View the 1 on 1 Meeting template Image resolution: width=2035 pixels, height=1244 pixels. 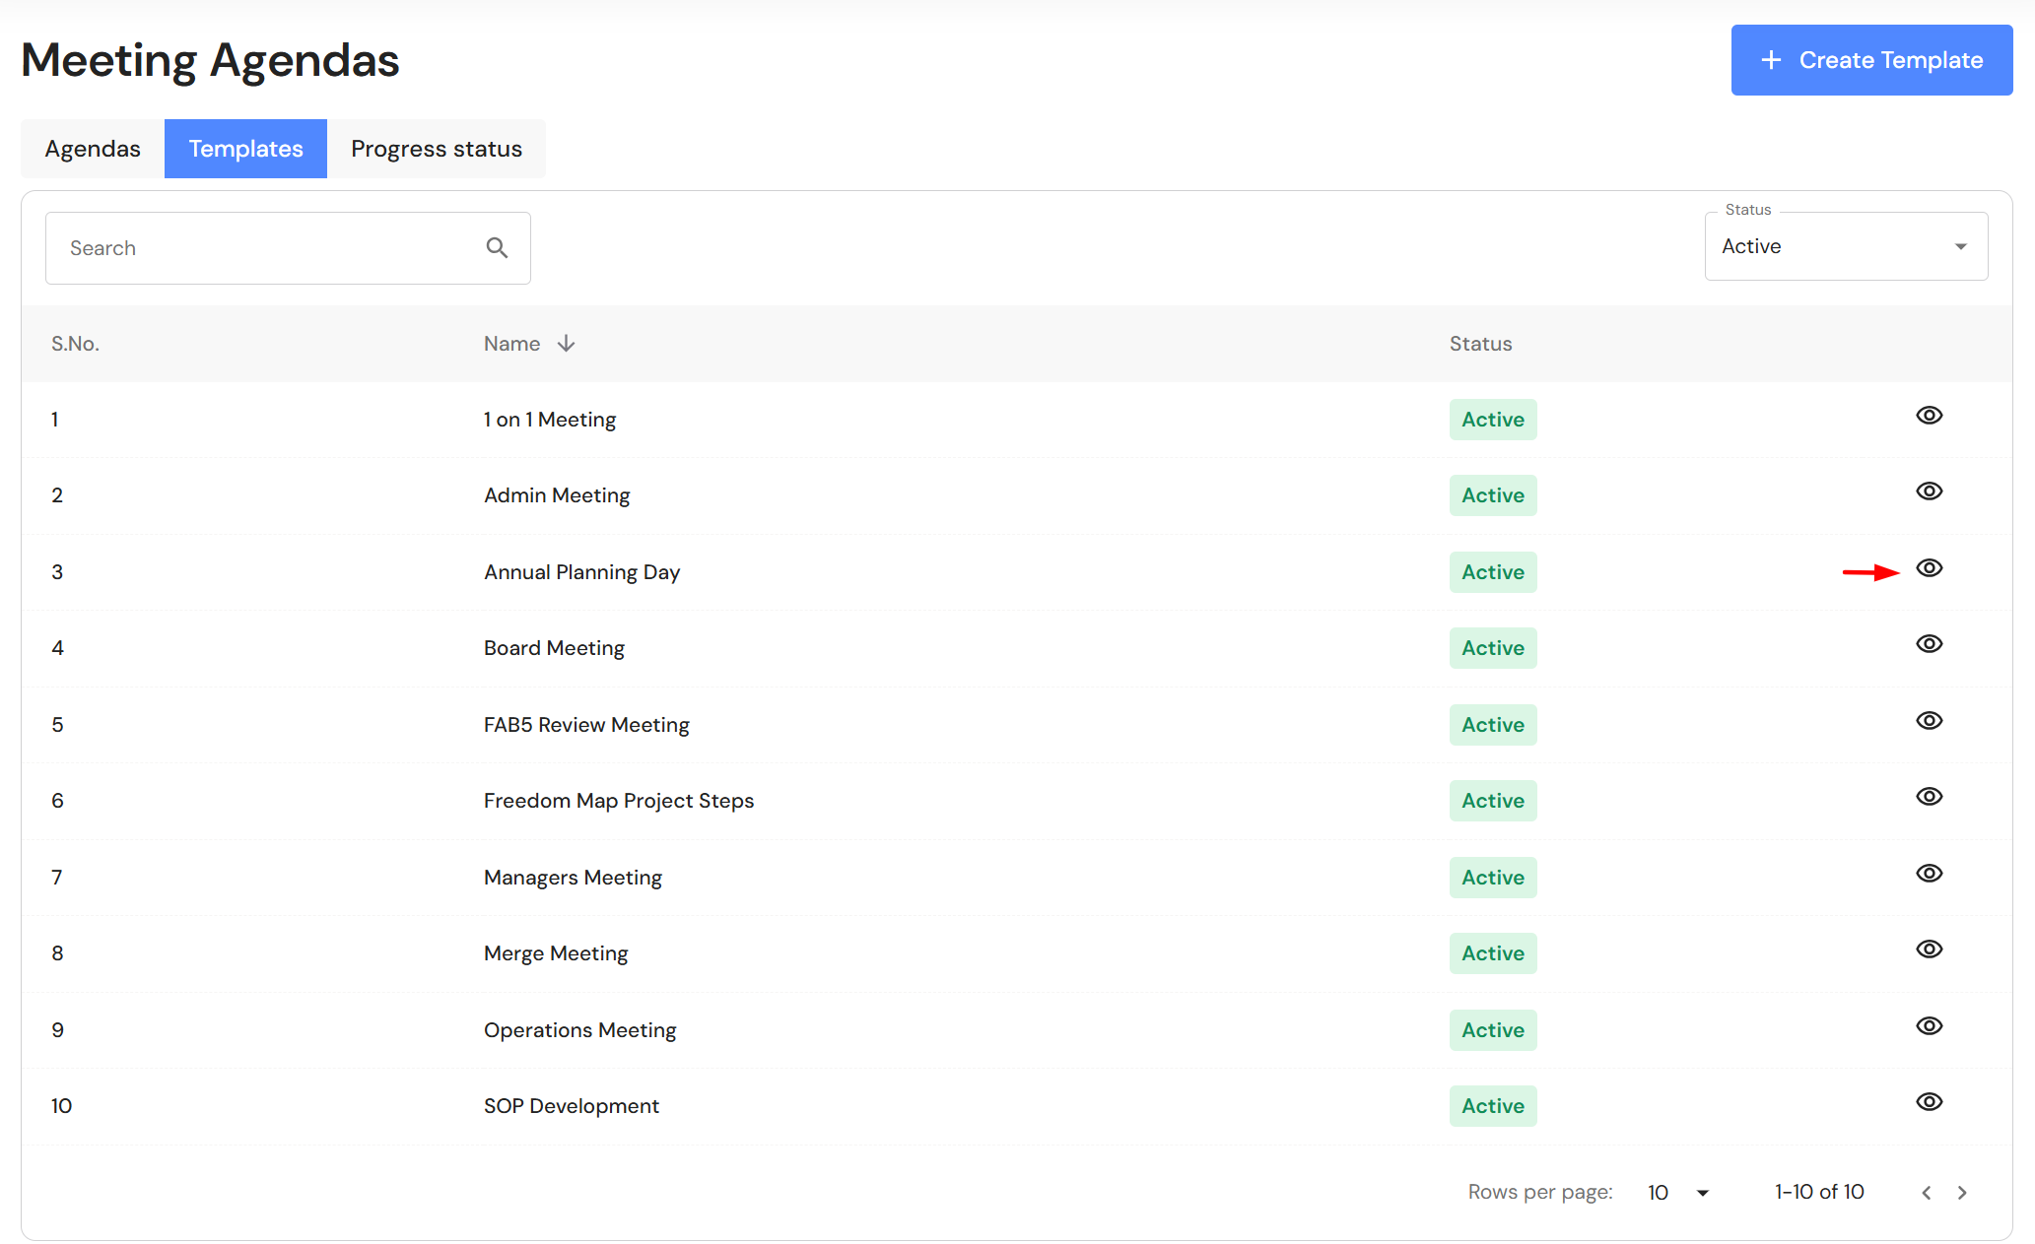[x=1929, y=416]
